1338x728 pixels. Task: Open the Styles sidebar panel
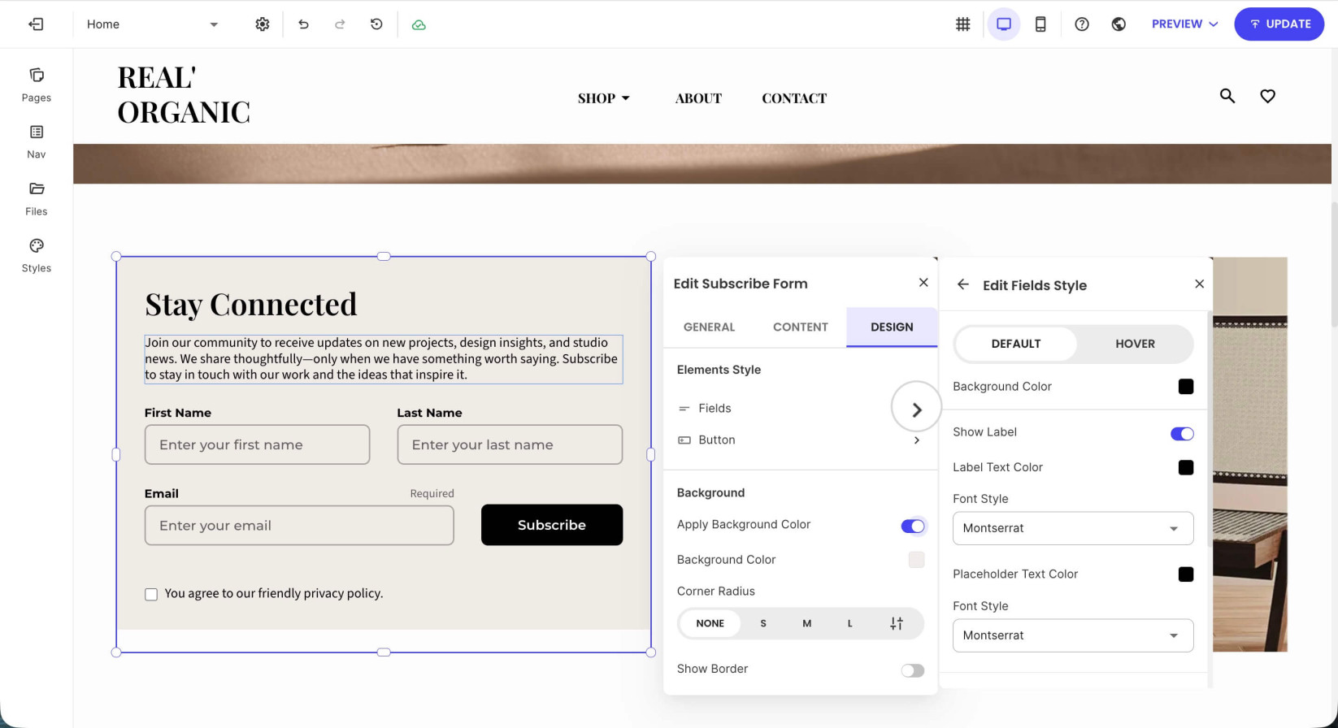37,255
